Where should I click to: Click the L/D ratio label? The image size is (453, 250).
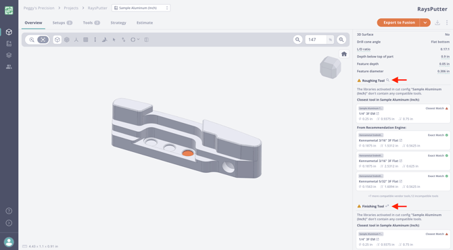pyautogui.click(x=364, y=49)
